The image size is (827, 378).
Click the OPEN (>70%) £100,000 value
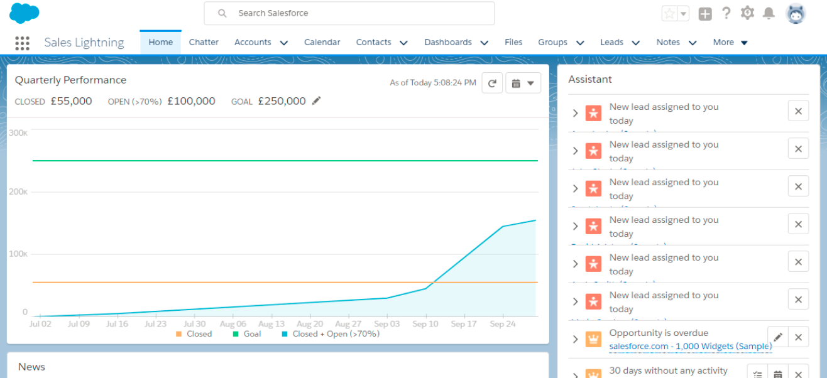191,101
